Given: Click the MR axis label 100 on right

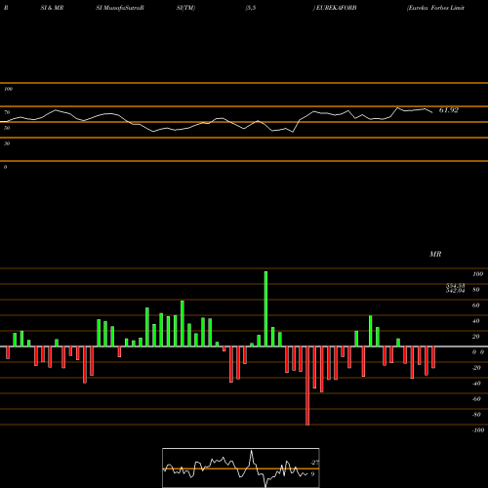Looking at the screenshot, I should tap(477, 274).
